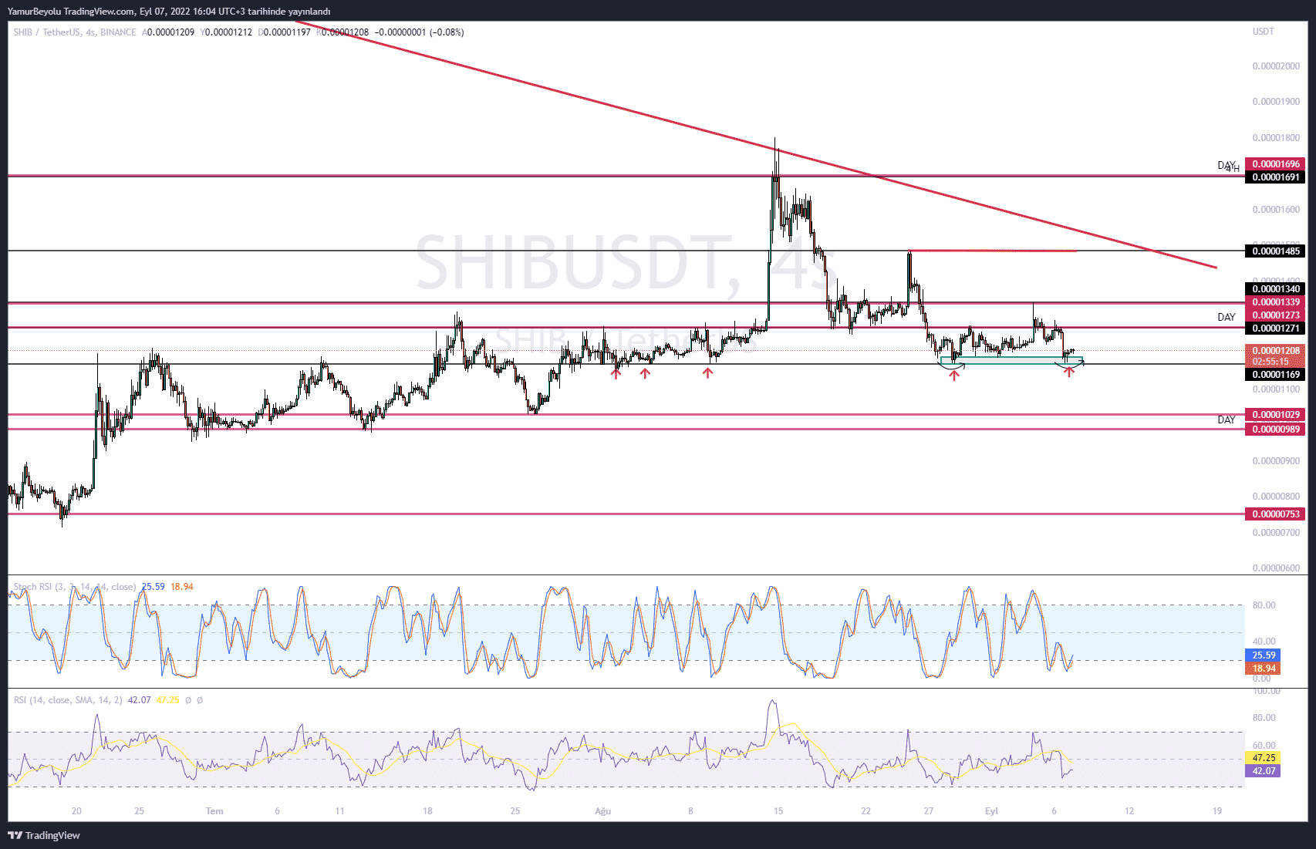Click the red arrow below the 8 August low
The image size is (1316, 849).
pyautogui.click(x=707, y=373)
